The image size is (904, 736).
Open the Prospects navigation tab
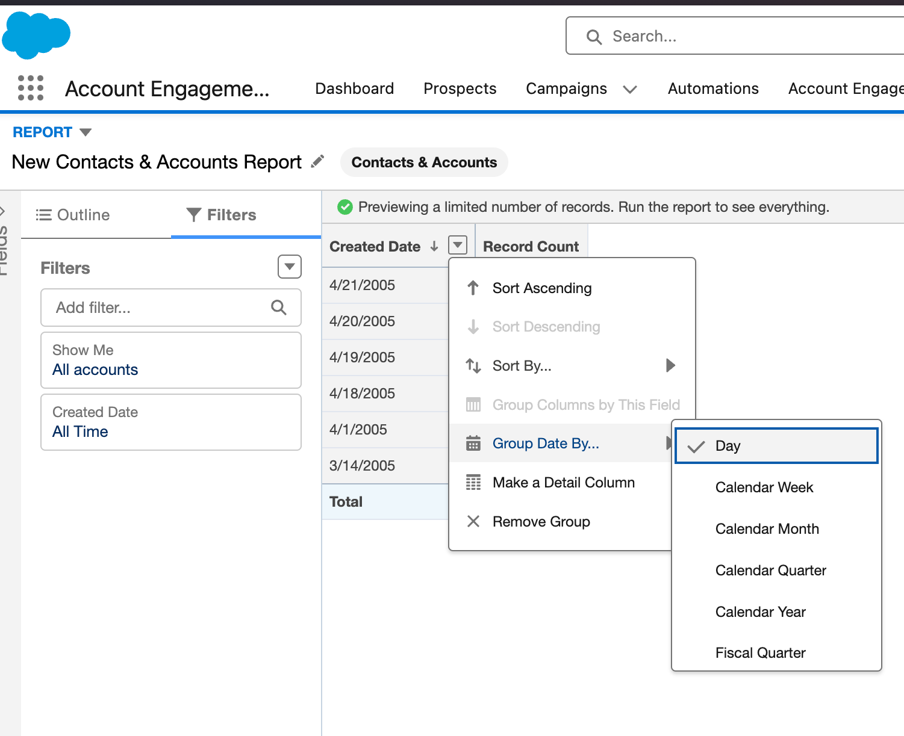460,88
